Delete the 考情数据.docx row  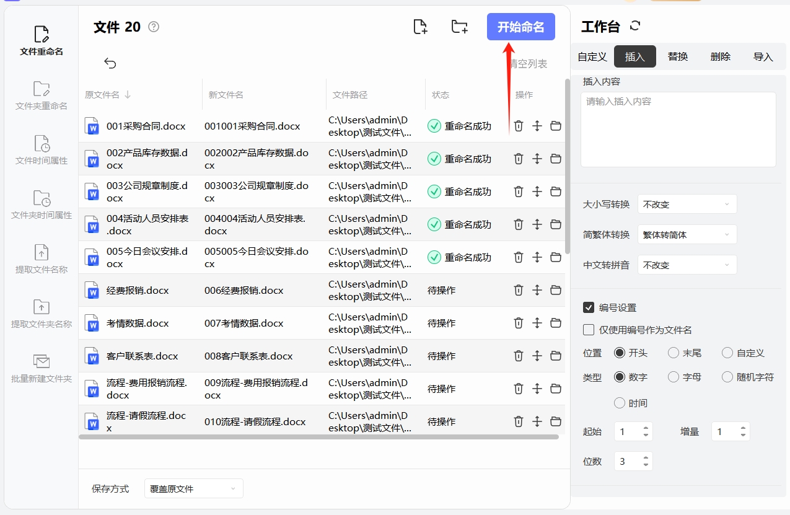pos(519,323)
